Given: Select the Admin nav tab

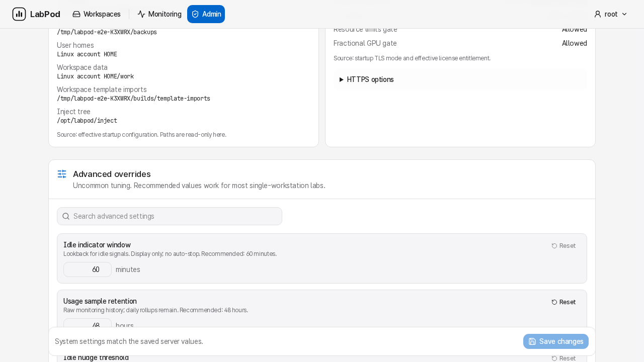Looking at the screenshot, I should click(x=206, y=14).
